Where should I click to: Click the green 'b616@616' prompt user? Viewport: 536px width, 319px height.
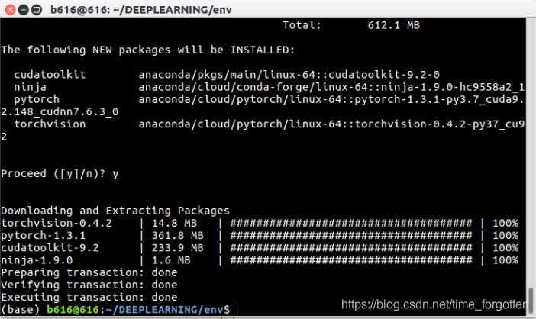click(73, 310)
